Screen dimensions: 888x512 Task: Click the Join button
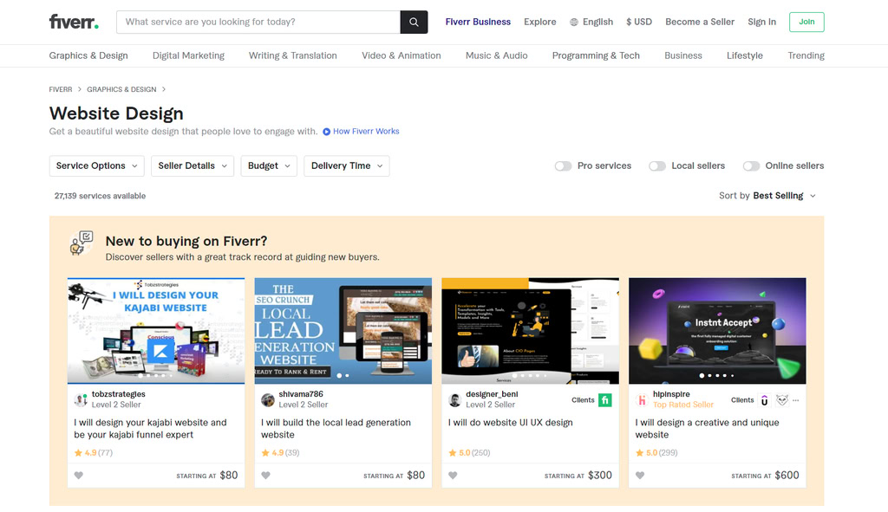(x=806, y=22)
